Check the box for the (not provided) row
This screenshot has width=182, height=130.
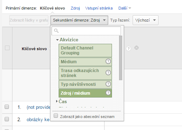coord(7,107)
